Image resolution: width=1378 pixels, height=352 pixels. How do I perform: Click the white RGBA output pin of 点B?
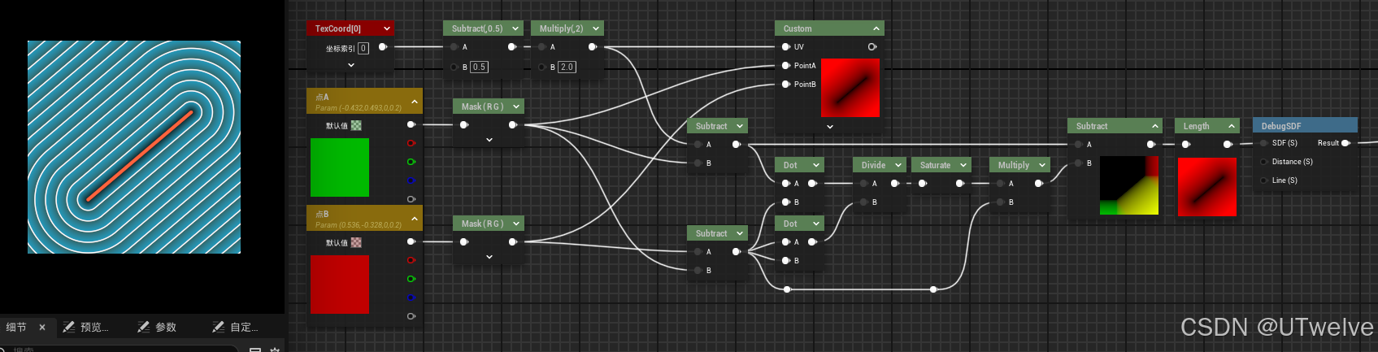pos(411,241)
